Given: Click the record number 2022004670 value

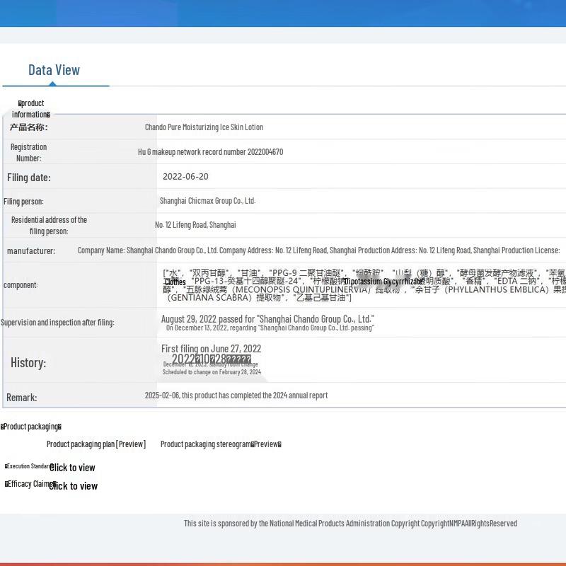Looking at the screenshot, I should [x=210, y=152].
